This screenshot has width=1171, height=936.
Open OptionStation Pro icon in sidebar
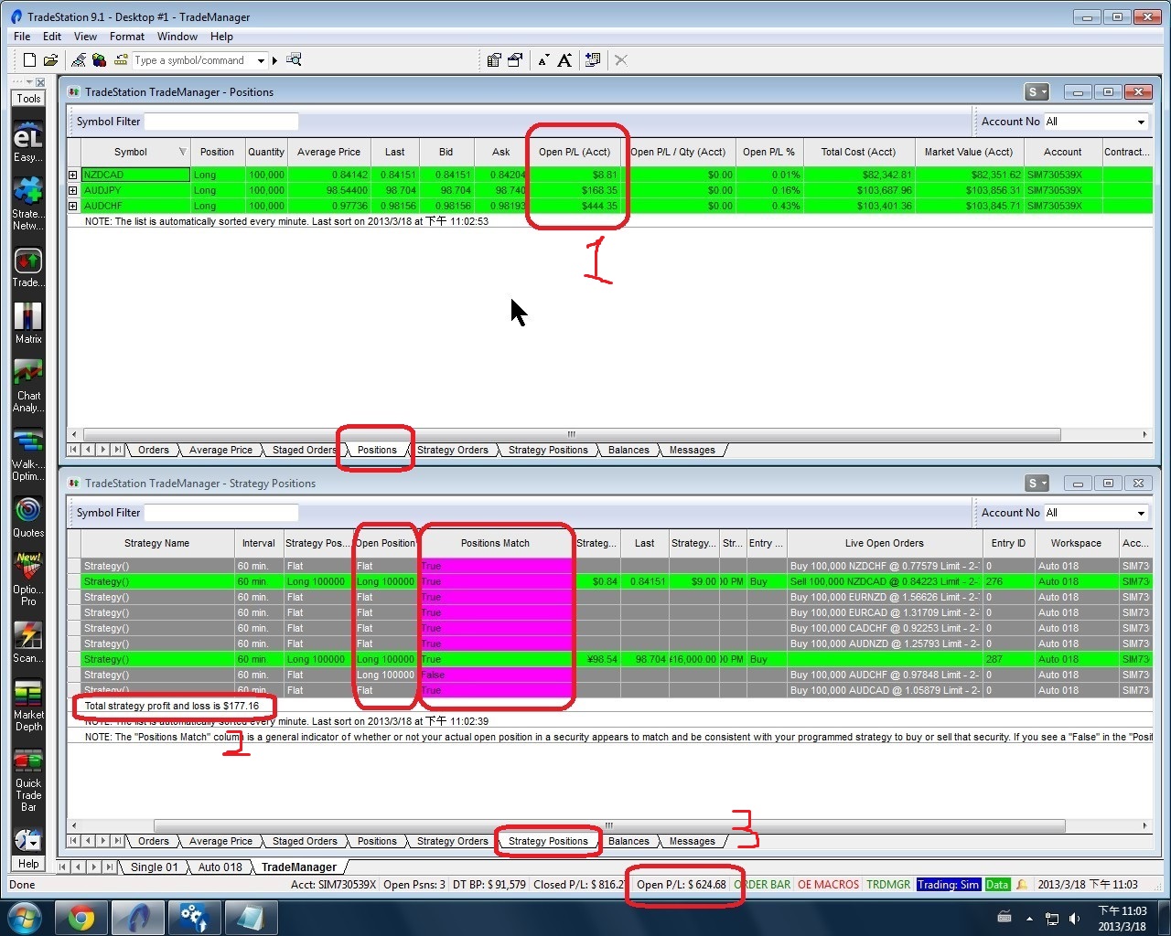point(27,580)
